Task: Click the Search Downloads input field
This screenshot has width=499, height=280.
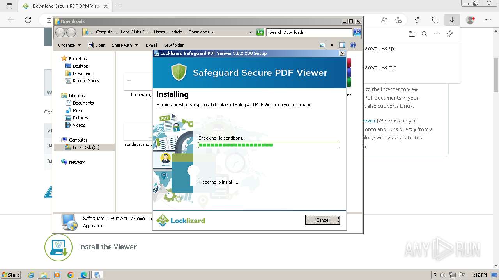Action: 310,32
